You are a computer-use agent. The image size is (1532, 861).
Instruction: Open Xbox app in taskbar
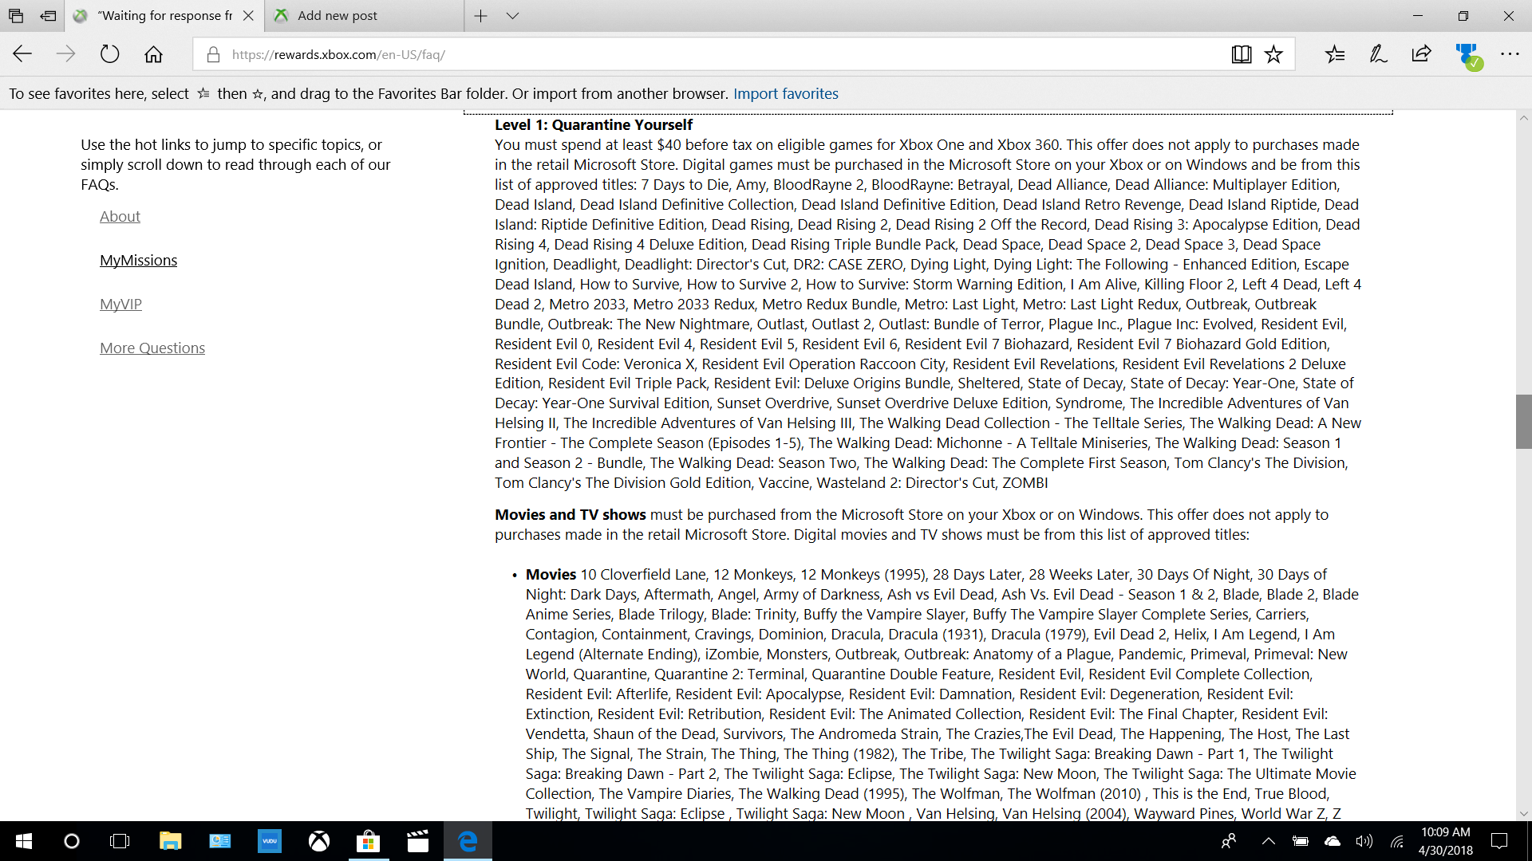tap(319, 841)
